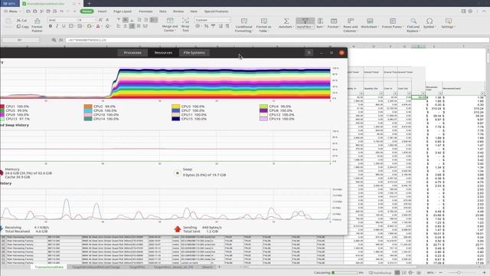Switch to Resources tab in System Monitor

point(163,53)
